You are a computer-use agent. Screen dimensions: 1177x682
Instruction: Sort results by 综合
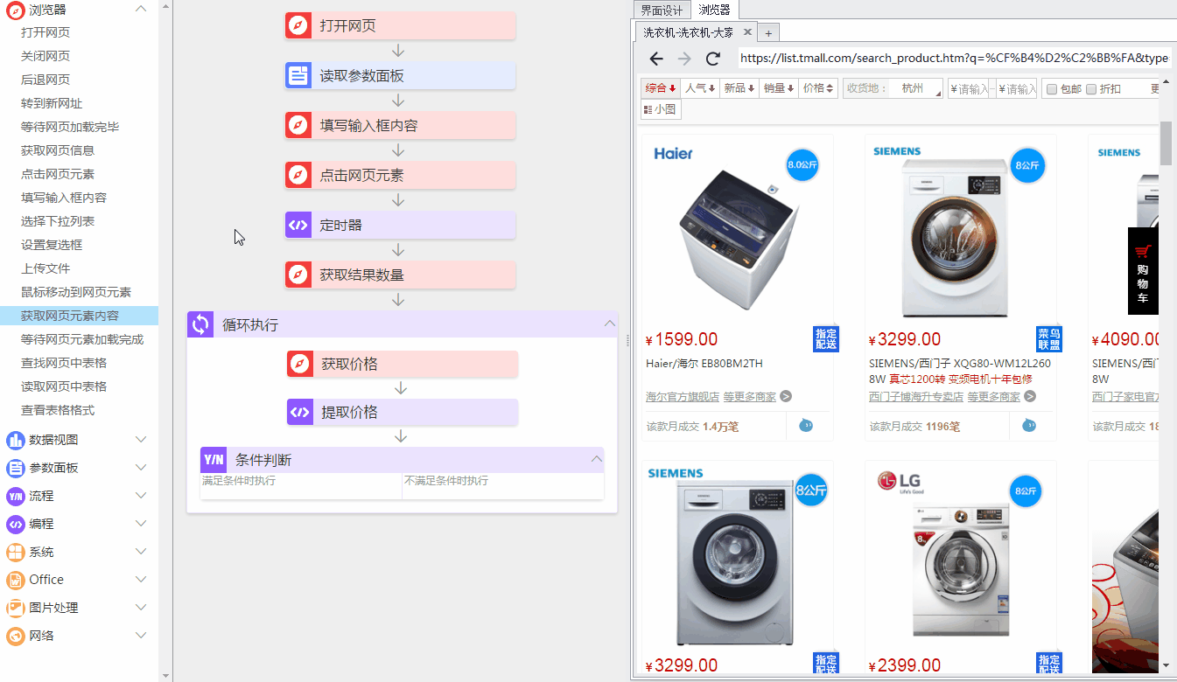[661, 88]
